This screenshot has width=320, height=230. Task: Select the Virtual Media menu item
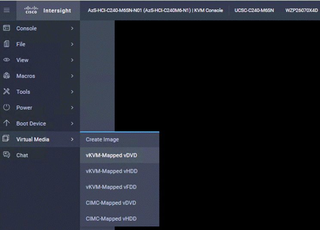click(40, 139)
